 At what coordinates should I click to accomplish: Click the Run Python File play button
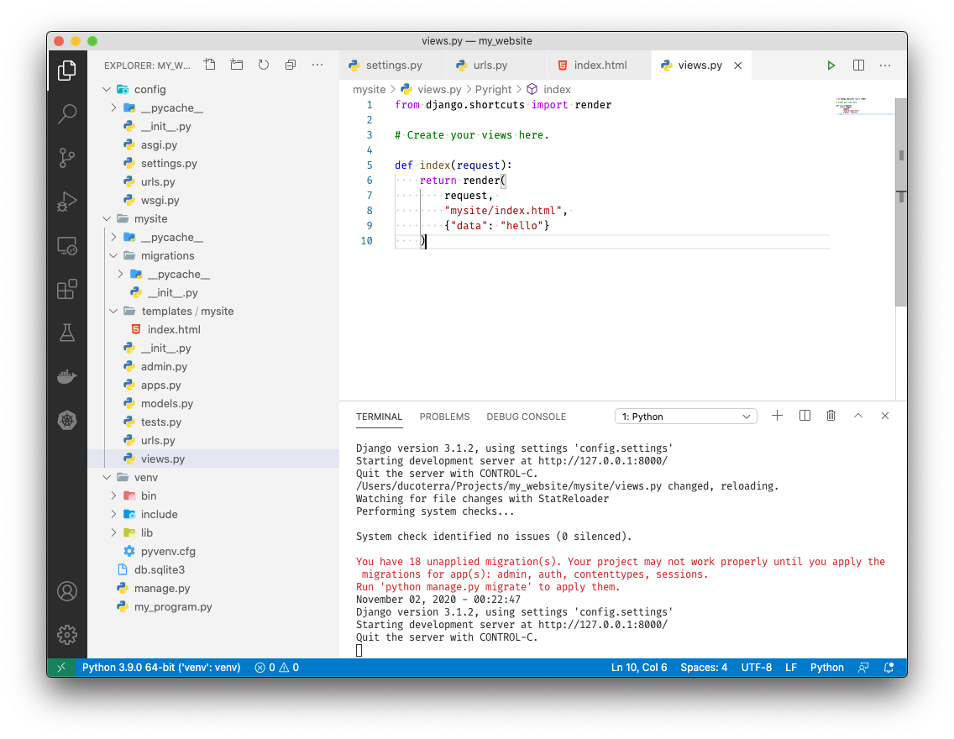[x=831, y=66]
